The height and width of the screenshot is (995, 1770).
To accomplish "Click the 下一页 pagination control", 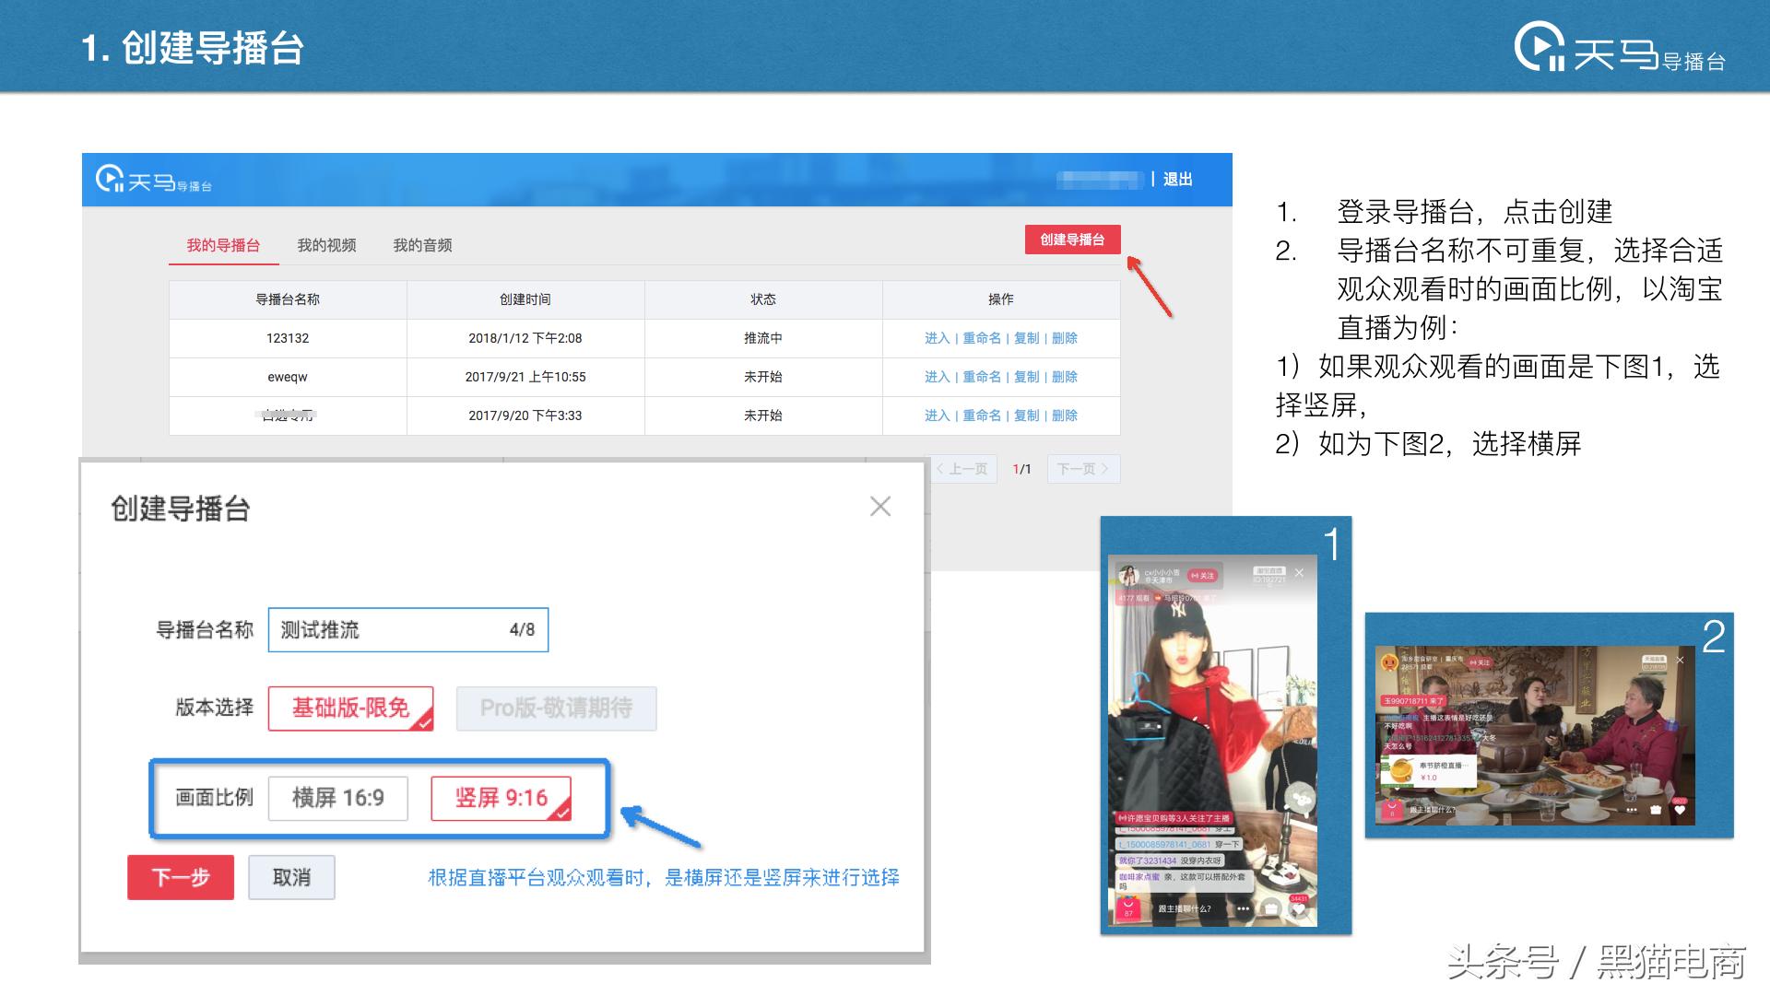I will point(1083,469).
